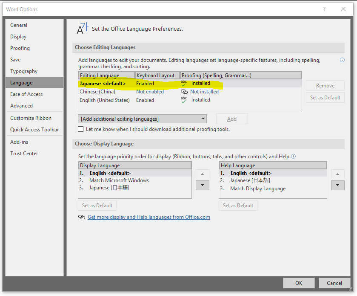Close the Word Options dialog

click(x=343, y=9)
